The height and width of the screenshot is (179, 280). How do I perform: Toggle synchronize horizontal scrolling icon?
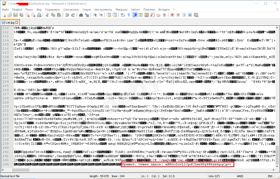[x=115, y=15]
